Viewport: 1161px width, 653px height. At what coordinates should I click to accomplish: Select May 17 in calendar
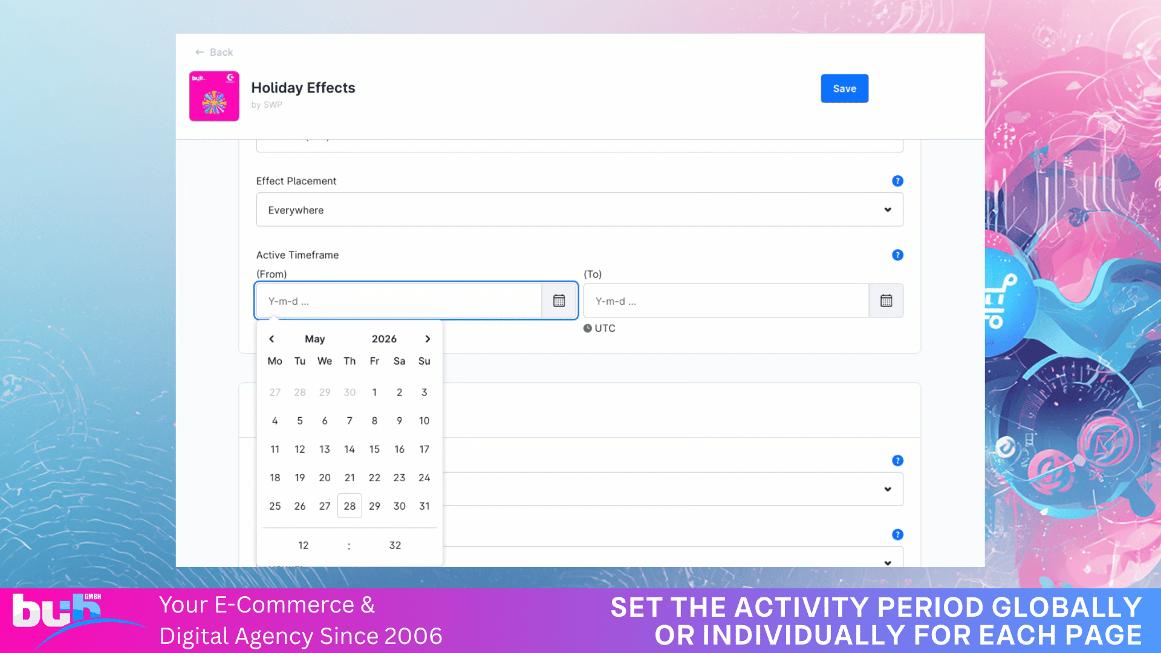tap(424, 449)
